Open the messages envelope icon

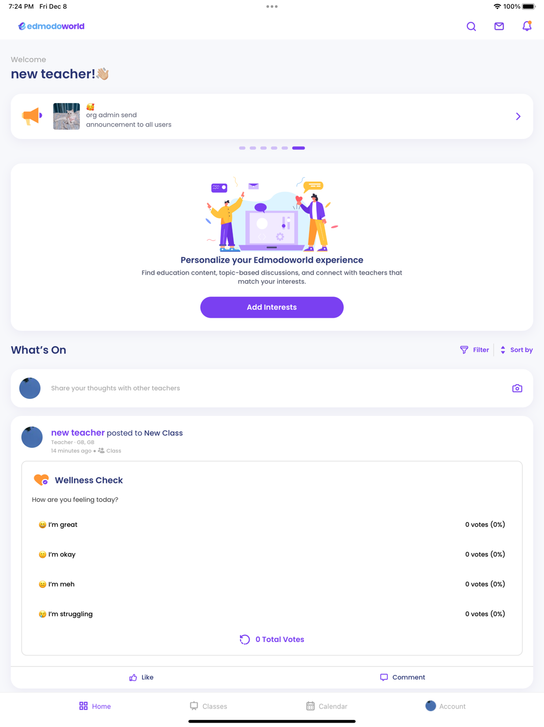pos(499,26)
